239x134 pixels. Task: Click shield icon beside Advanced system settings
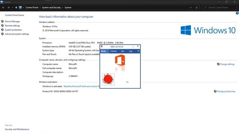[3, 34]
